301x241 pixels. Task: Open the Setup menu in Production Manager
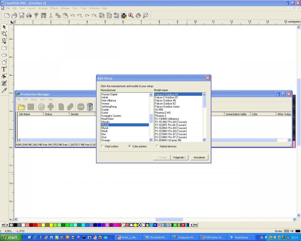(33, 99)
